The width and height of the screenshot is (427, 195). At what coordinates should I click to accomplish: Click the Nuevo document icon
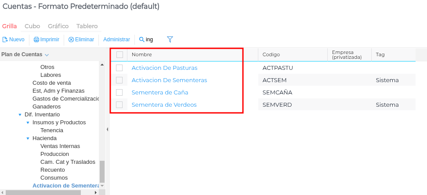[x=5, y=40]
